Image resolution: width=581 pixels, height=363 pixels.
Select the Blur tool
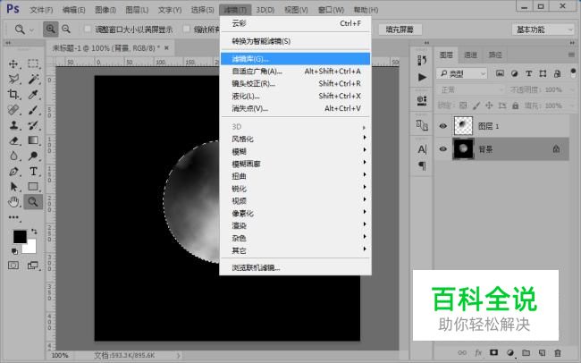tap(13, 156)
